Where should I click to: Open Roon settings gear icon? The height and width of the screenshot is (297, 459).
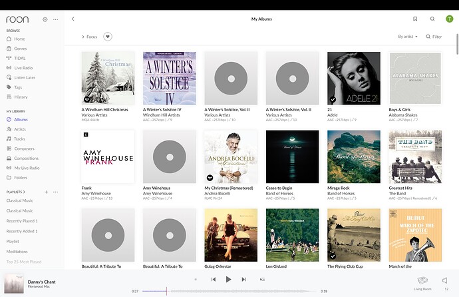click(x=45, y=19)
